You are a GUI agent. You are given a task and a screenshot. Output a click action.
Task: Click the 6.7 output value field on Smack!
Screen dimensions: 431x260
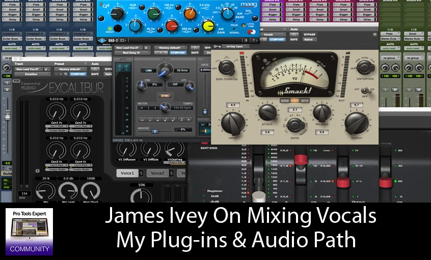(357, 105)
